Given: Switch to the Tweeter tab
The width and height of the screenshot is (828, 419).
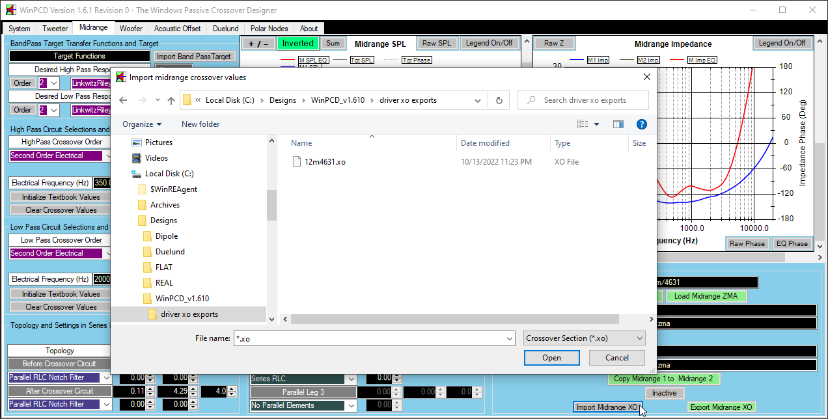Looking at the screenshot, I should (55, 29).
